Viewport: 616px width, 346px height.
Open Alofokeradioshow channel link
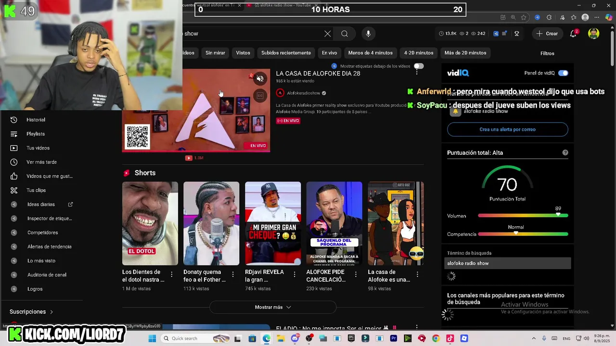point(303,93)
